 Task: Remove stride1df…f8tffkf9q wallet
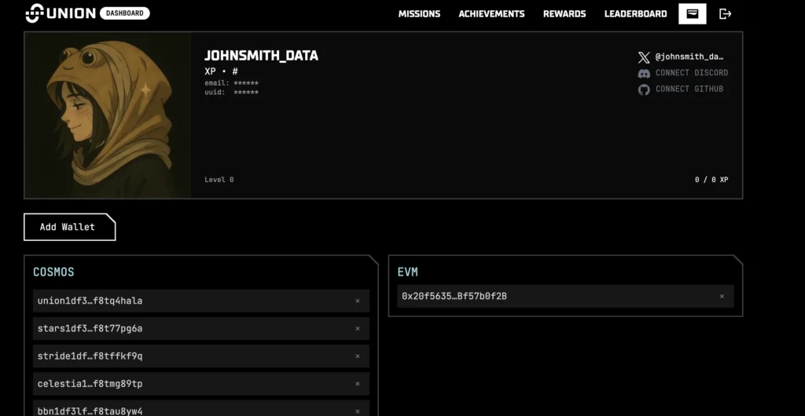[358, 356]
